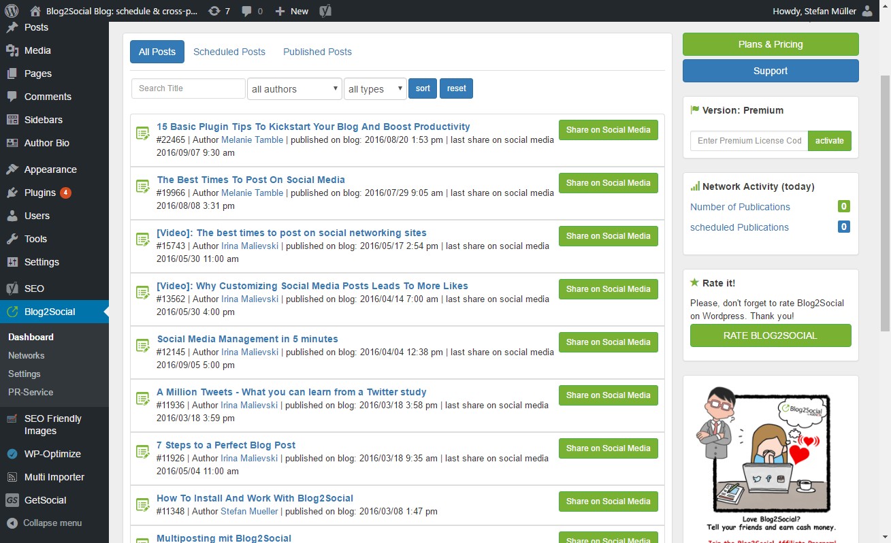This screenshot has height=543, width=891.
Task: Open Media from sidebar icon
Action: tap(12, 50)
